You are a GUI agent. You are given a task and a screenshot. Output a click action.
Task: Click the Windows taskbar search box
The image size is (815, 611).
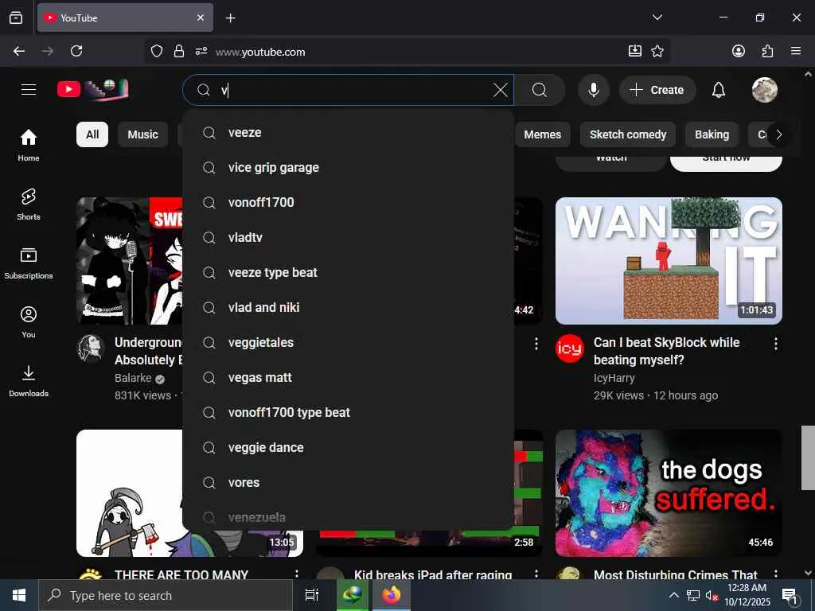coord(166,595)
